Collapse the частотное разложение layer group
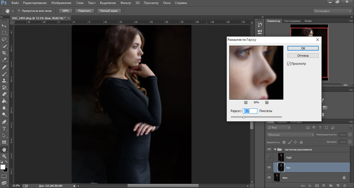354x188 pixels. (x=275, y=149)
